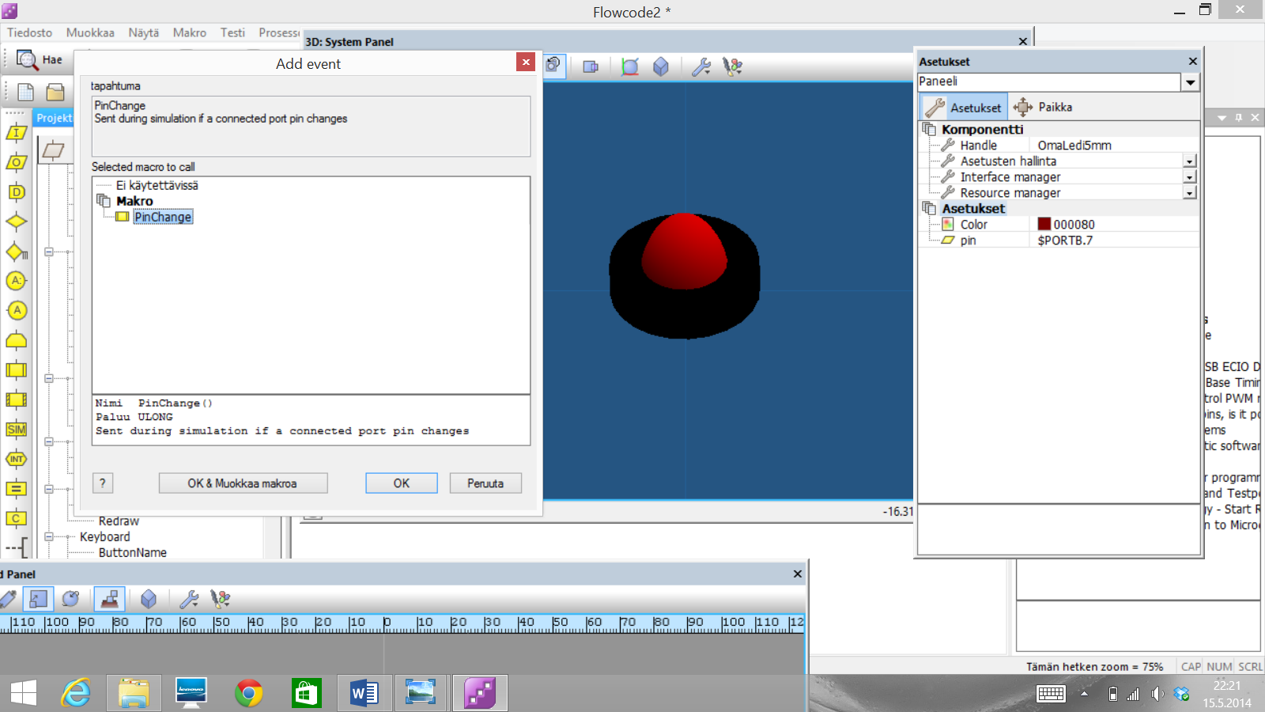Open the Asetusten hallinta dropdown arrow
The image size is (1265, 712).
(1189, 161)
